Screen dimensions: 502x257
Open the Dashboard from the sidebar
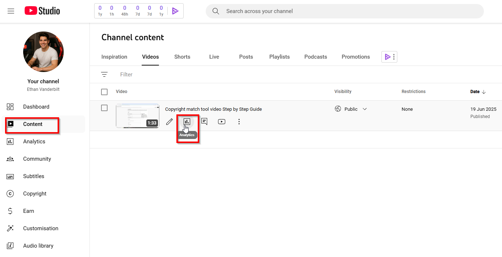(x=36, y=106)
